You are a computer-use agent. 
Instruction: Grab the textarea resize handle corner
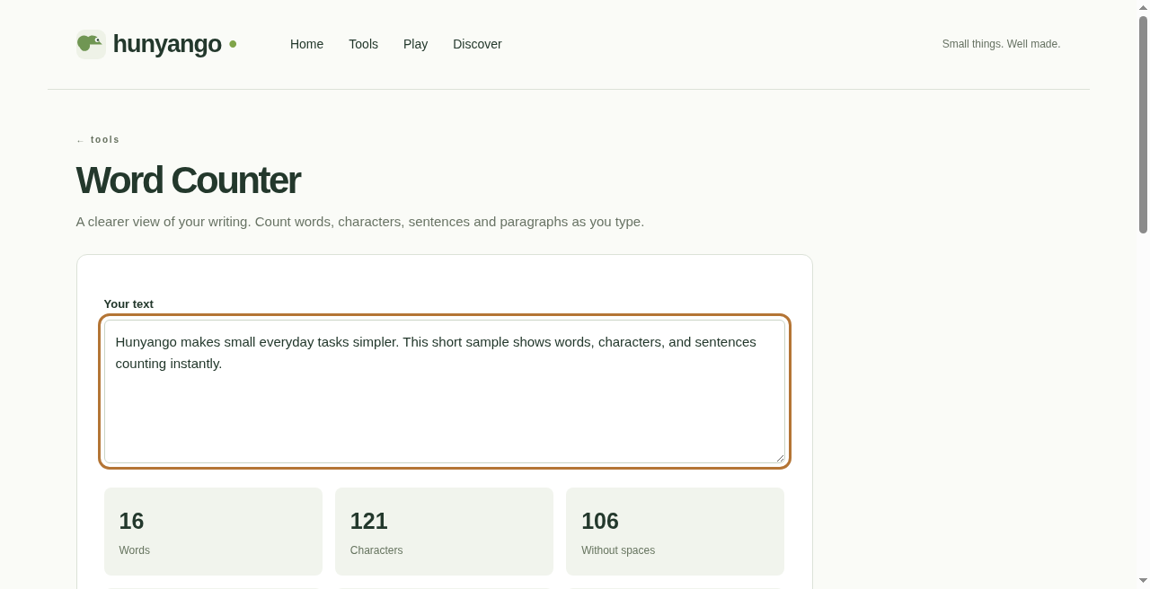[780, 458]
